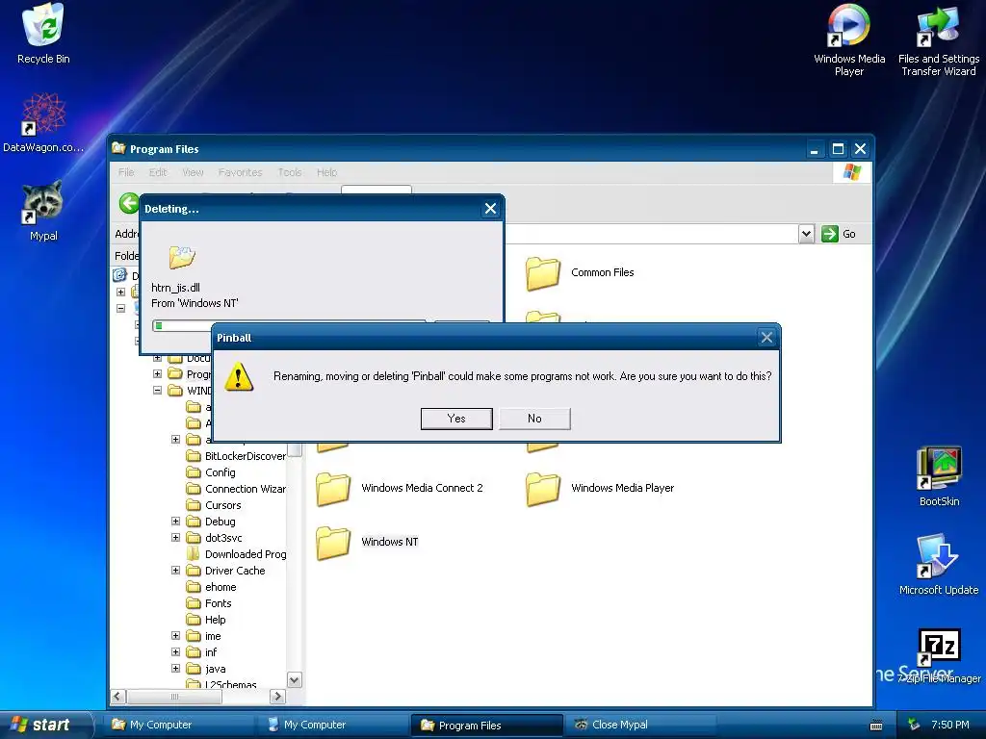This screenshot has height=739, width=986.
Task: Expand the ime folder node
Action: pos(175,636)
